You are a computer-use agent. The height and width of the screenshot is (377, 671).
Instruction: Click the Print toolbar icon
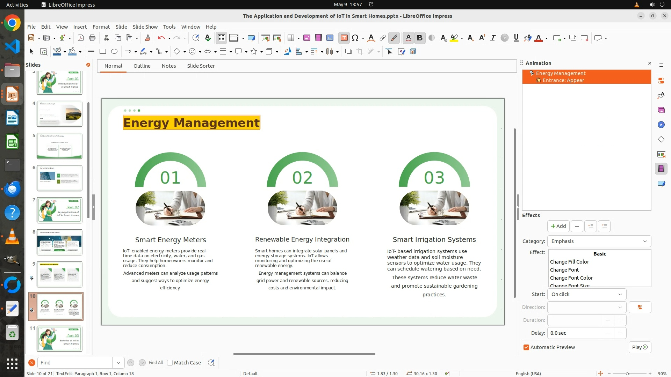[x=92, y=38]
